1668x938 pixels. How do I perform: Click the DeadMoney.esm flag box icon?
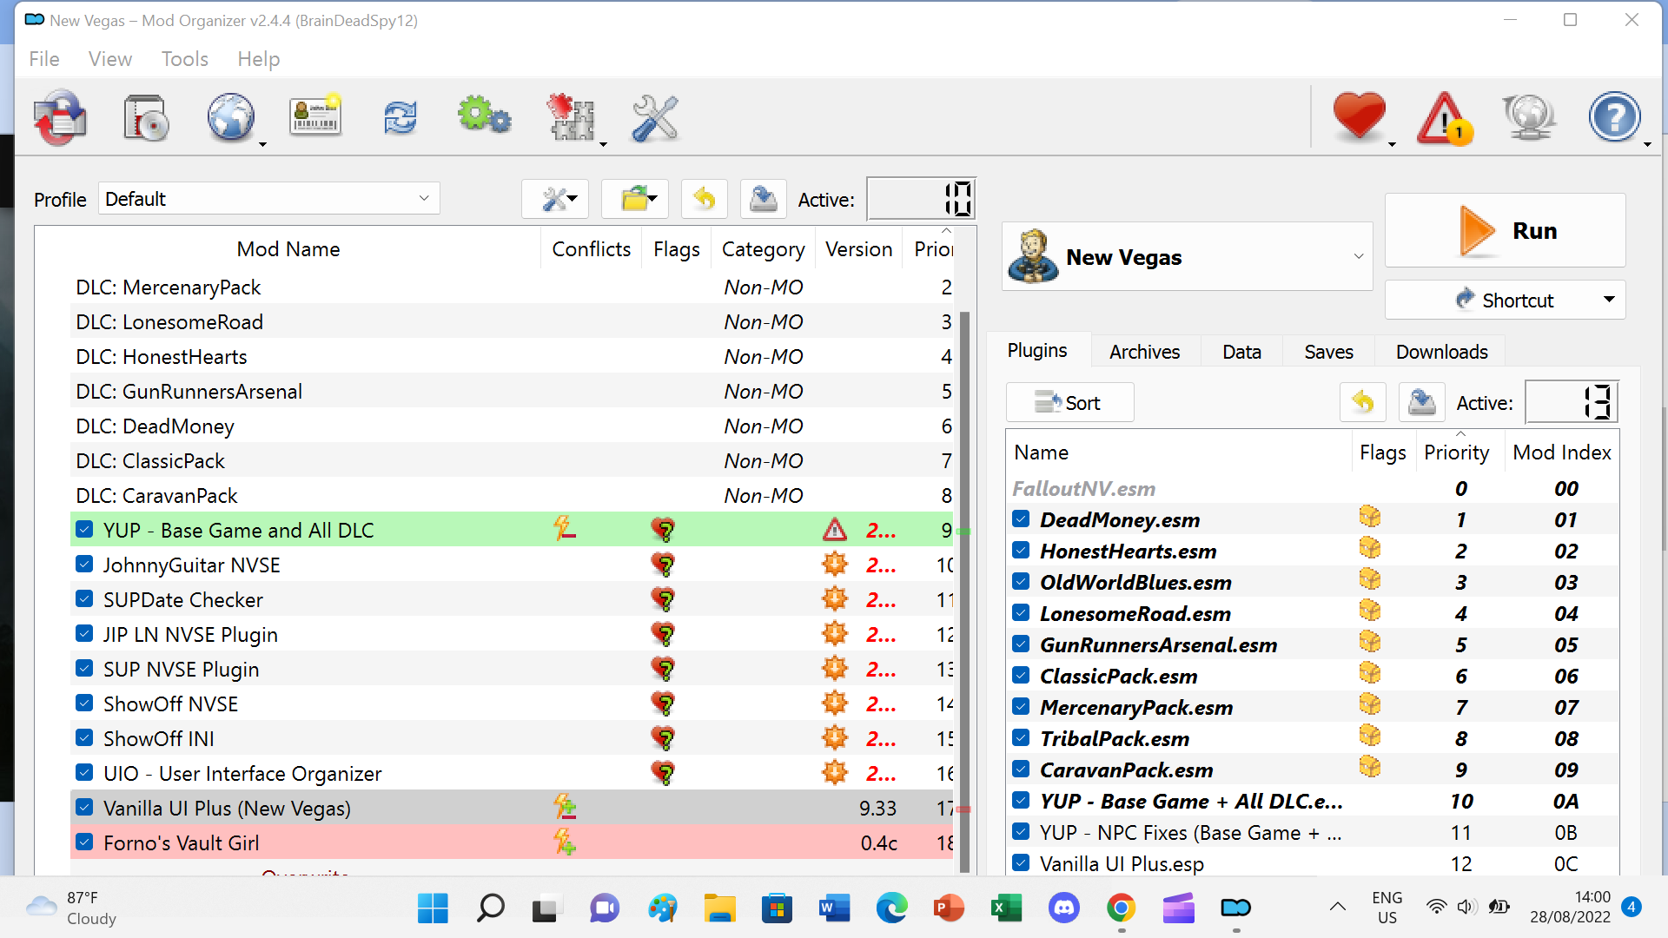1370,517
